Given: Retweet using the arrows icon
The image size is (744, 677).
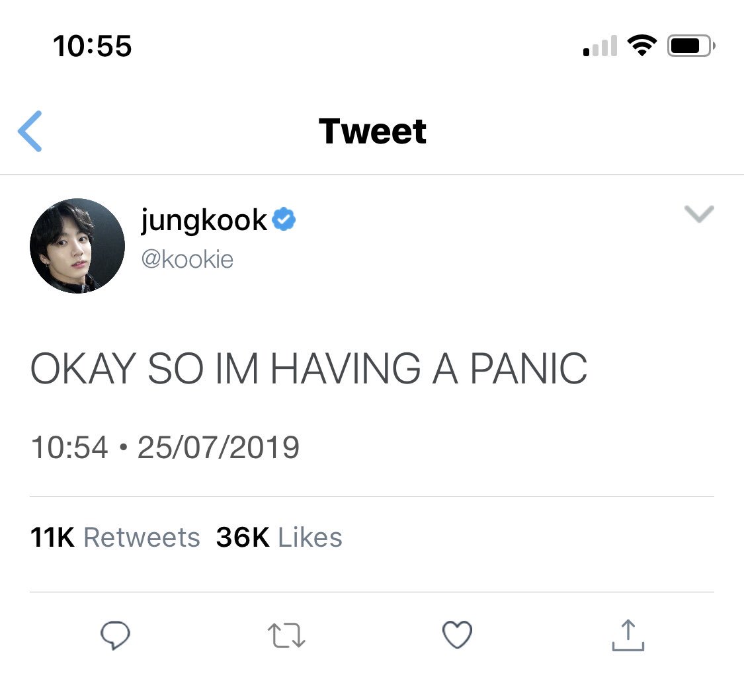Looking at the screenshot, I should tap(286, 635).
